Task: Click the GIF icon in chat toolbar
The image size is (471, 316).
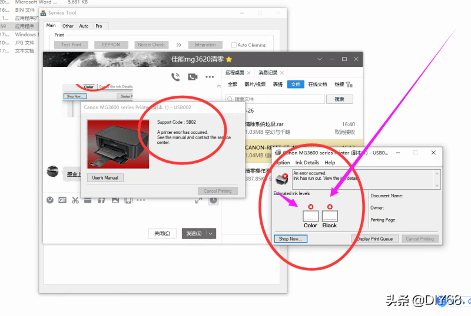Action: pos(62,200)
